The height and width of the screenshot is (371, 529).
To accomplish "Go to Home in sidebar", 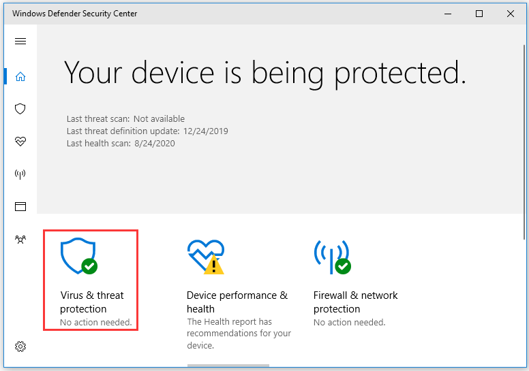I will (20, 76).
